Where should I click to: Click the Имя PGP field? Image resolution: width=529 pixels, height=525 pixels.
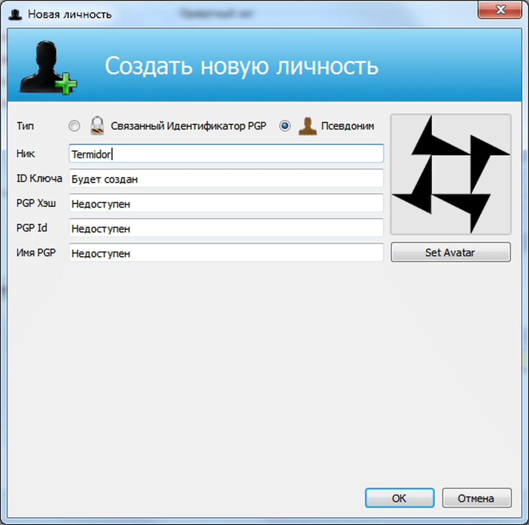click(226, 253)
